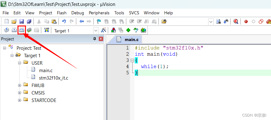271x120 pixels.
Task: Expand the FWLIB folder
Action: [19, 85]
